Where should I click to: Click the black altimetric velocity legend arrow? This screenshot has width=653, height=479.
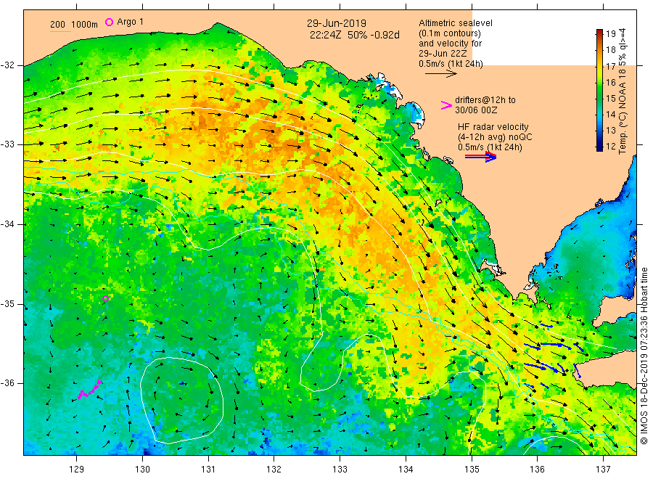pos(441,74)
